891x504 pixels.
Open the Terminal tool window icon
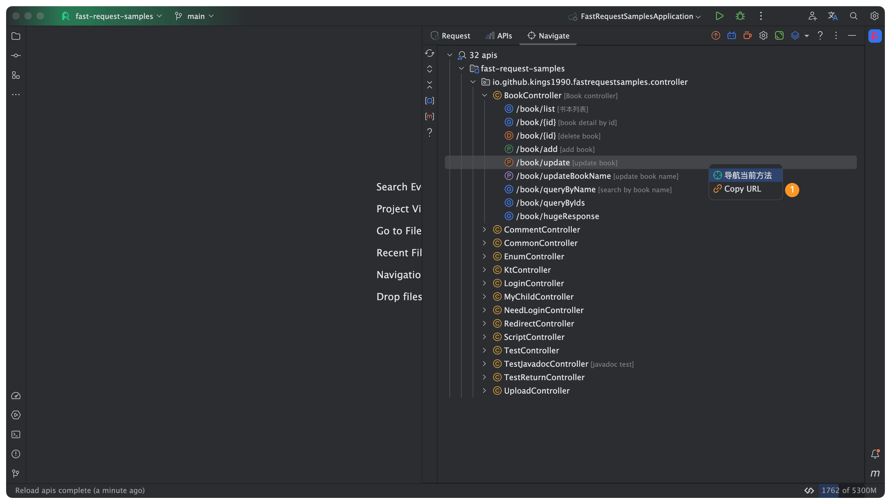[x=16, y=434]
